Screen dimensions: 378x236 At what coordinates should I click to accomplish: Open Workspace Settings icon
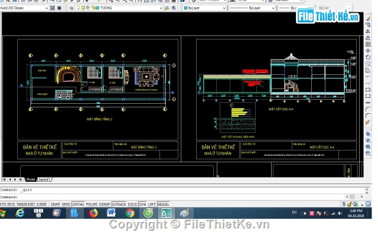[x=53, y=8]
